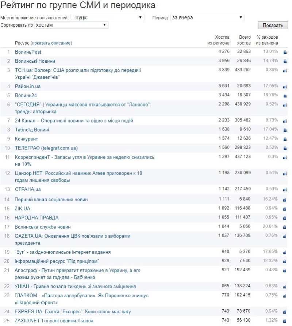This screenshot has height=326, width=292.
Task: Open the ТЕЛЕГРАФ (telegraf.com.ua) link
Action: (46, 148)
